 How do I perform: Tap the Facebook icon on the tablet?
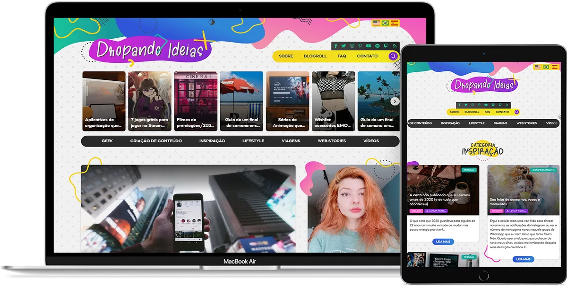pos(459,105)
